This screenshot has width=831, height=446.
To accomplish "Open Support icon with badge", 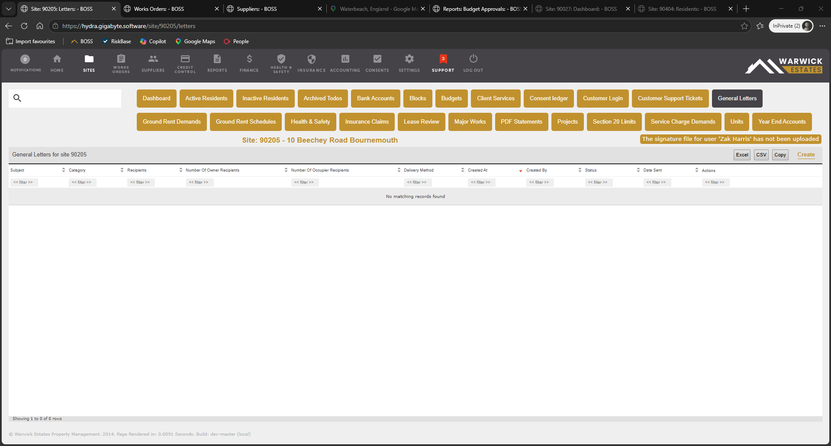I will pyautogui.click(x=443, y=59).
